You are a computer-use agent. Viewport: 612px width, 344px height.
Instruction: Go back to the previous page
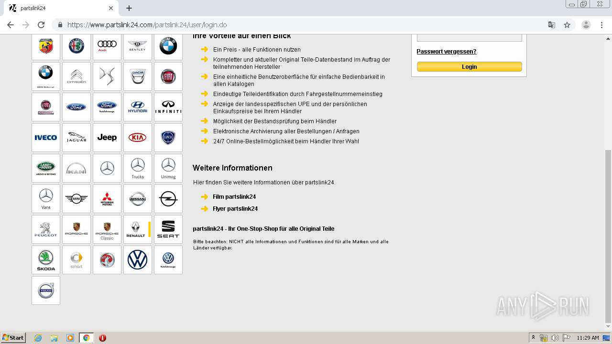point(11,25)
